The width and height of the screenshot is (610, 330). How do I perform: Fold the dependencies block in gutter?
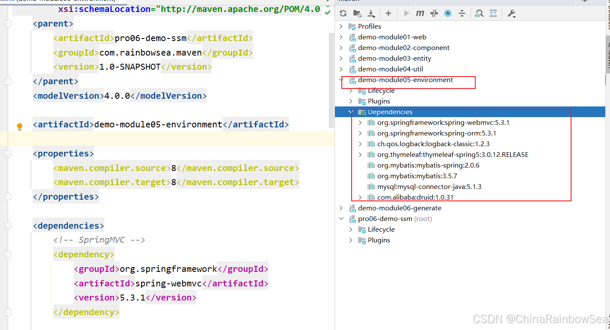point(7,226)
